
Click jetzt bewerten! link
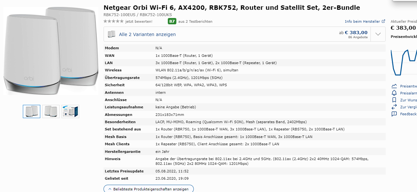click(x=139, y=21)
